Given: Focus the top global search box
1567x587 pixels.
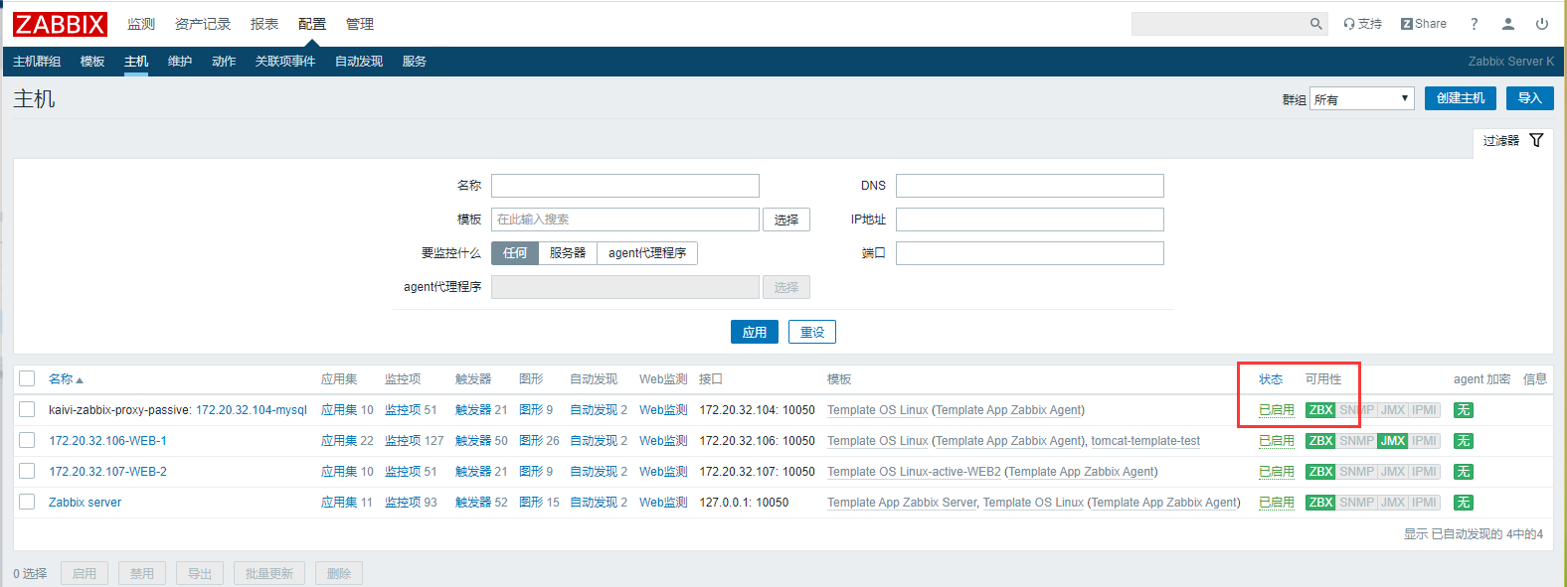Looking at the screenshot, I should (x=1219, y=24).
